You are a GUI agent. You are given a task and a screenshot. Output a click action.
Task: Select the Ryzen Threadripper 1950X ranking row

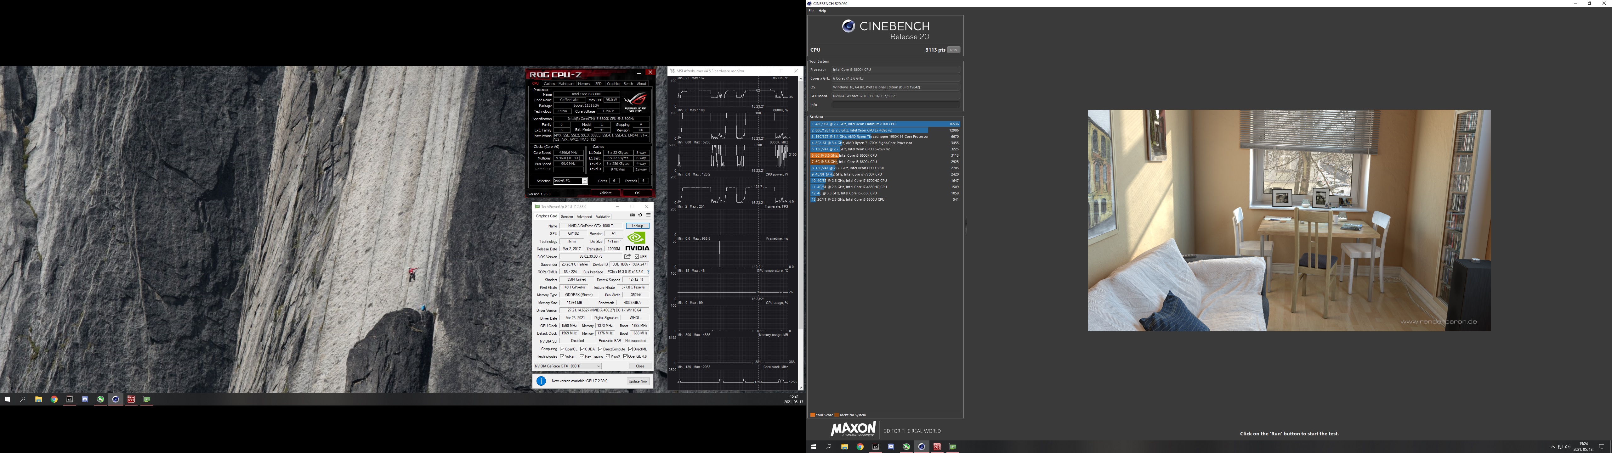click(x=885, y=137)
